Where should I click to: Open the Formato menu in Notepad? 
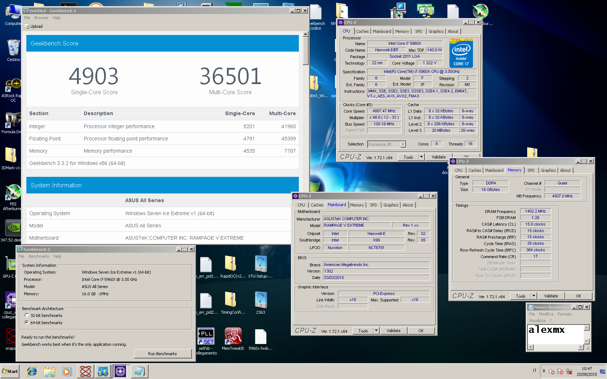point(565,314)
